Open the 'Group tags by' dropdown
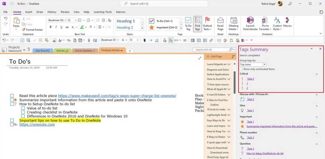This screenshot has height=159, width=325. click(264, 64)
